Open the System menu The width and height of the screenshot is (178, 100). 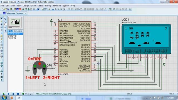point(66,6)
